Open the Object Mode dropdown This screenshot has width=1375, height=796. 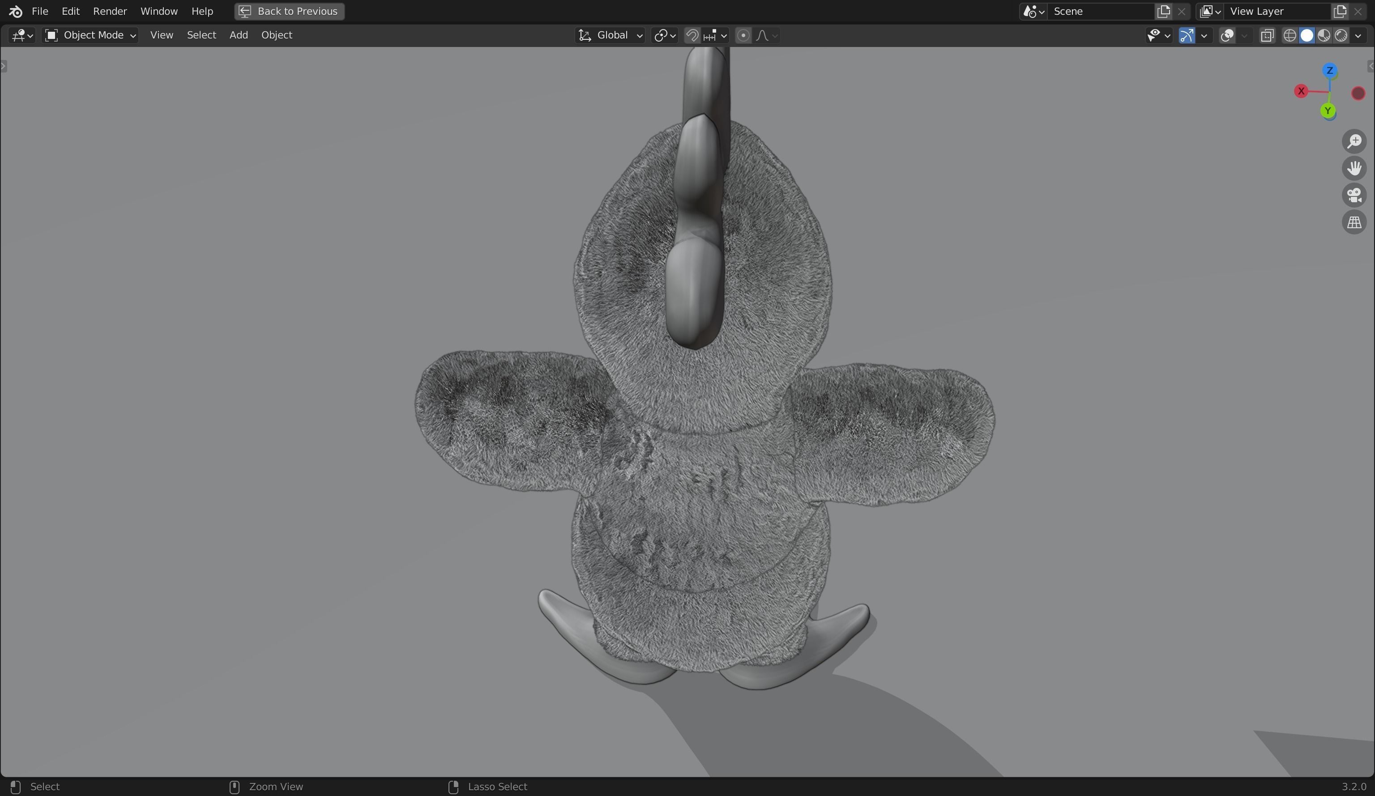[90, 35]
